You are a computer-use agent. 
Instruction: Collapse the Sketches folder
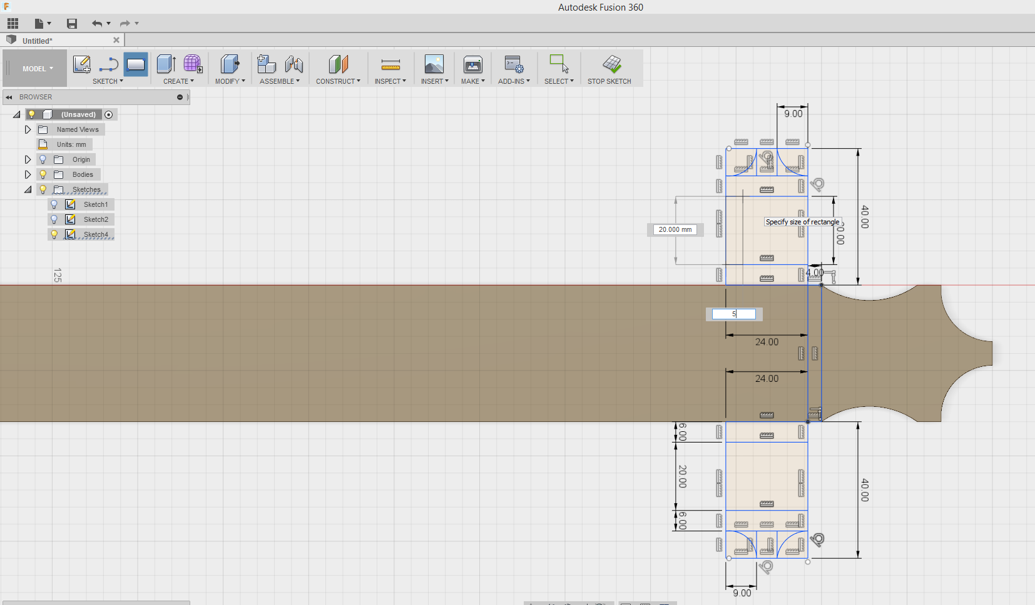[28, 189]
